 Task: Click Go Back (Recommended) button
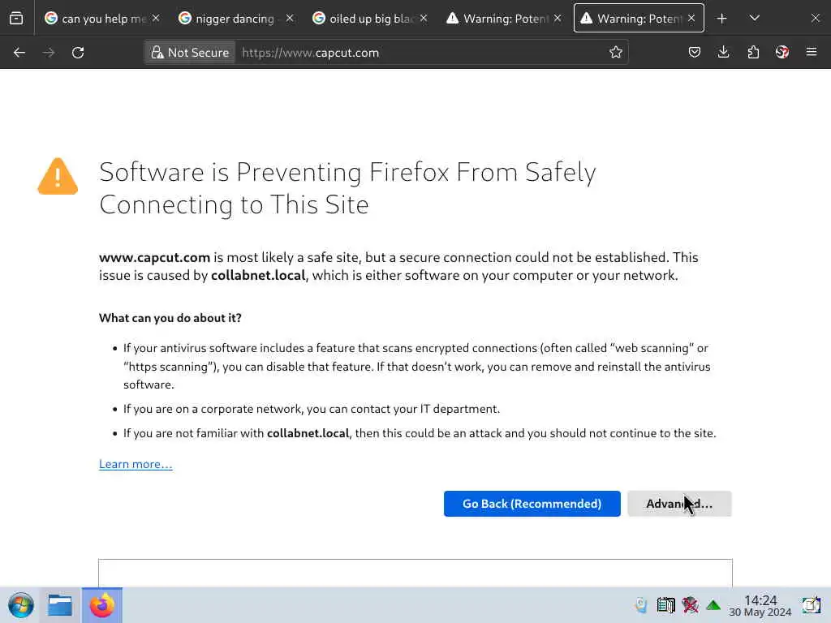[532, 504]
